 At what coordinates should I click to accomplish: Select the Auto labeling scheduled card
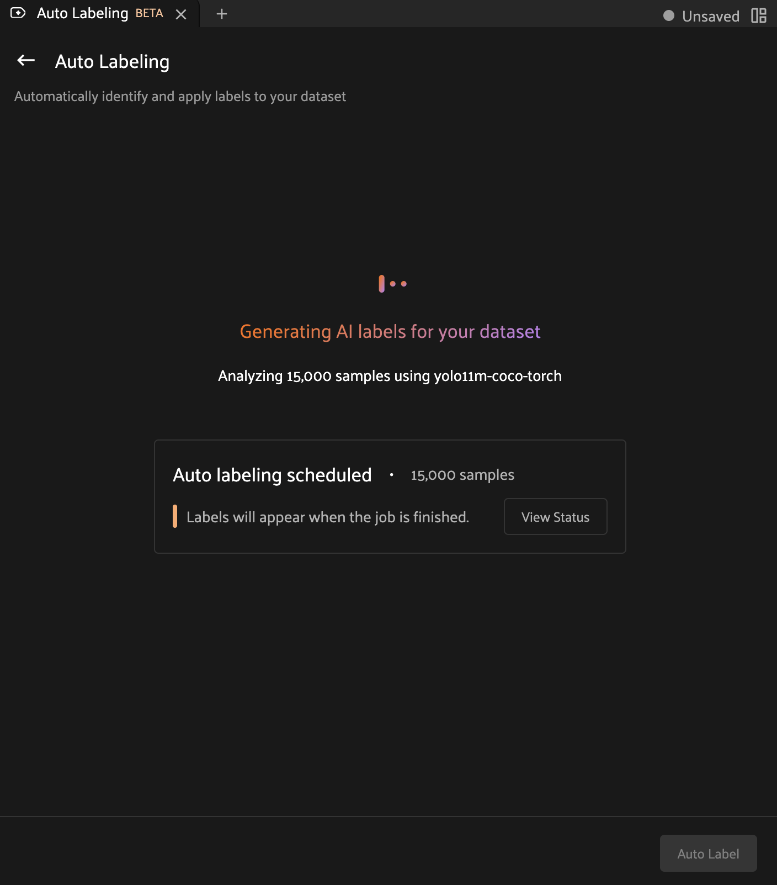pyautogui.click(x=390, y=496)
